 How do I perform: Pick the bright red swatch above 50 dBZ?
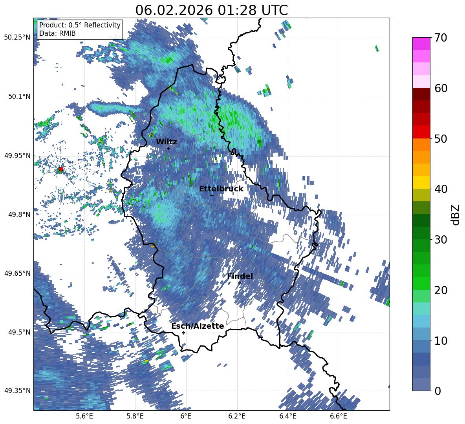click(x=421, y=132)
